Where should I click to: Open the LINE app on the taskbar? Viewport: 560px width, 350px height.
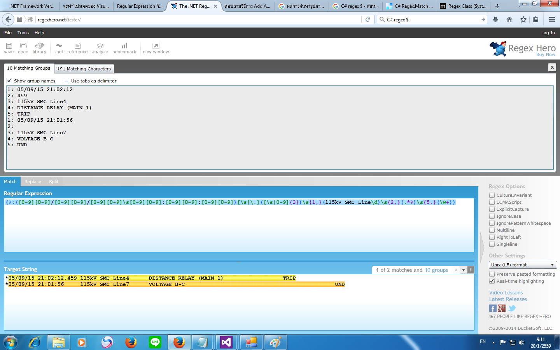155,342
